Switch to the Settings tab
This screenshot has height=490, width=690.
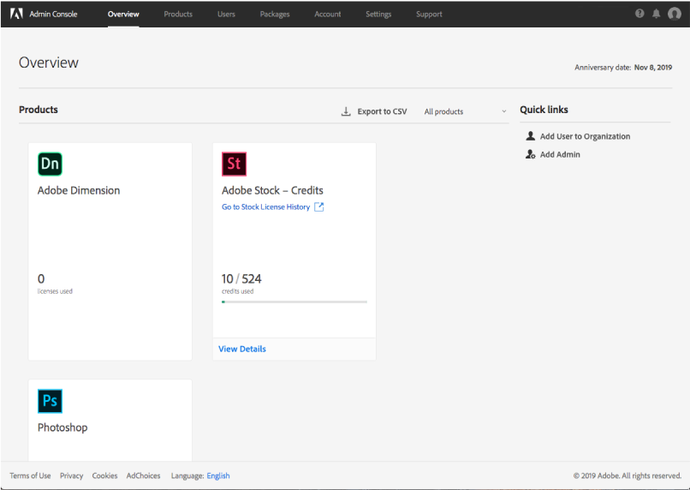378,14
